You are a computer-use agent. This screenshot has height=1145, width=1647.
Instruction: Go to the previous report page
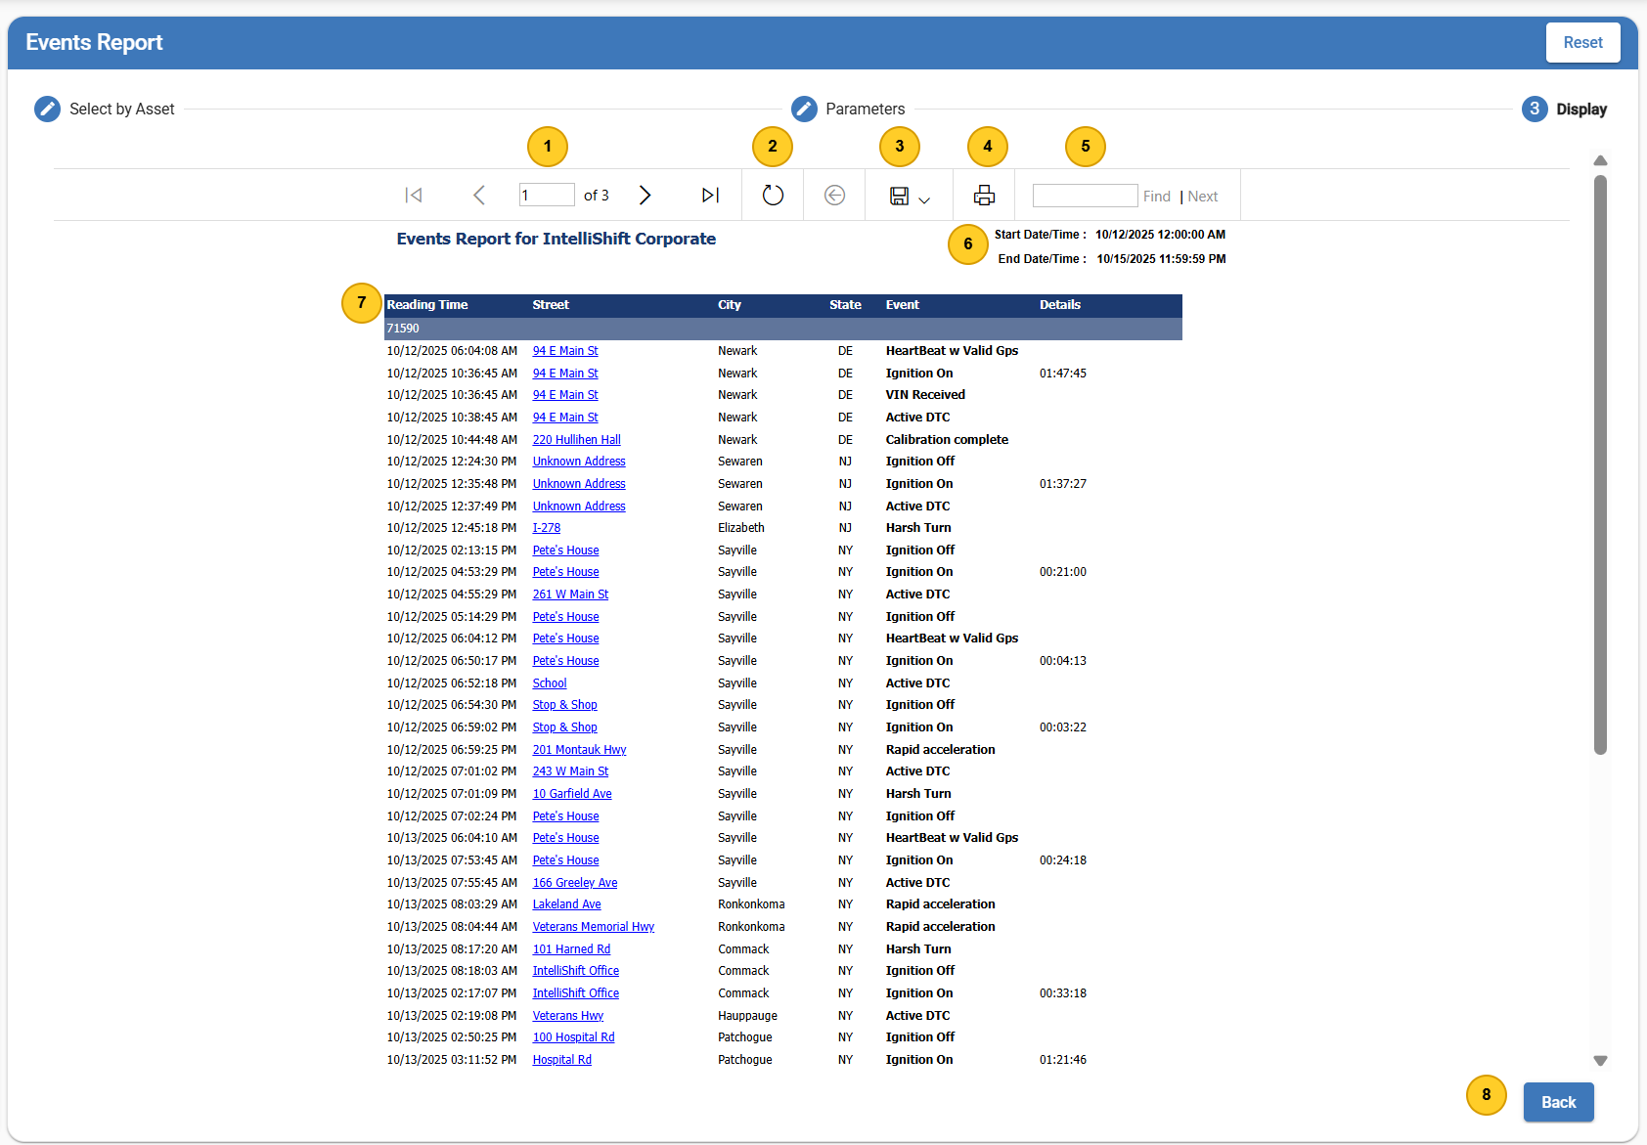(479, 196)
